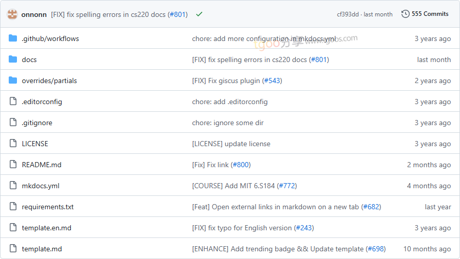
Task: Open the commit history clock icon
Action: pos(406,14)
